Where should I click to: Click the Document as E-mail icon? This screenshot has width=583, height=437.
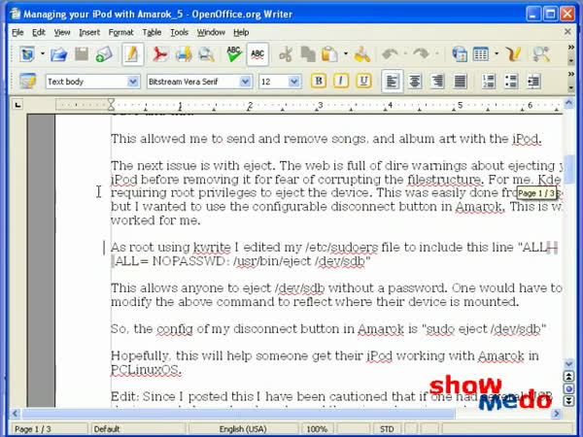(x=104, y=54)
